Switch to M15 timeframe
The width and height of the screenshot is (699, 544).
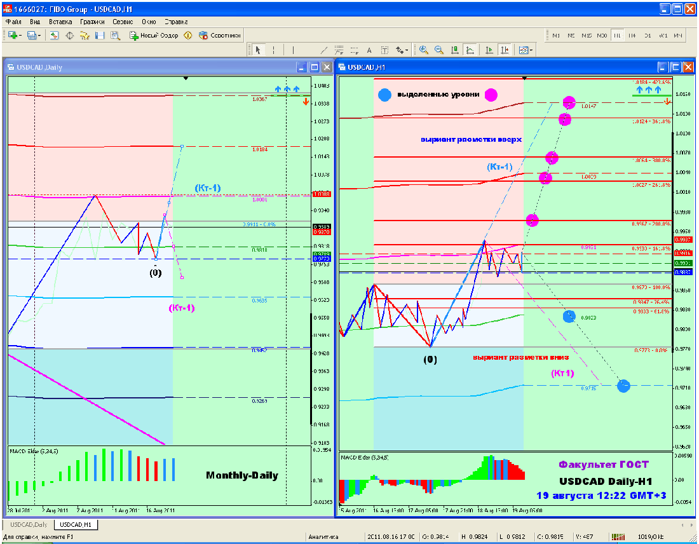[x=587, y=35]
